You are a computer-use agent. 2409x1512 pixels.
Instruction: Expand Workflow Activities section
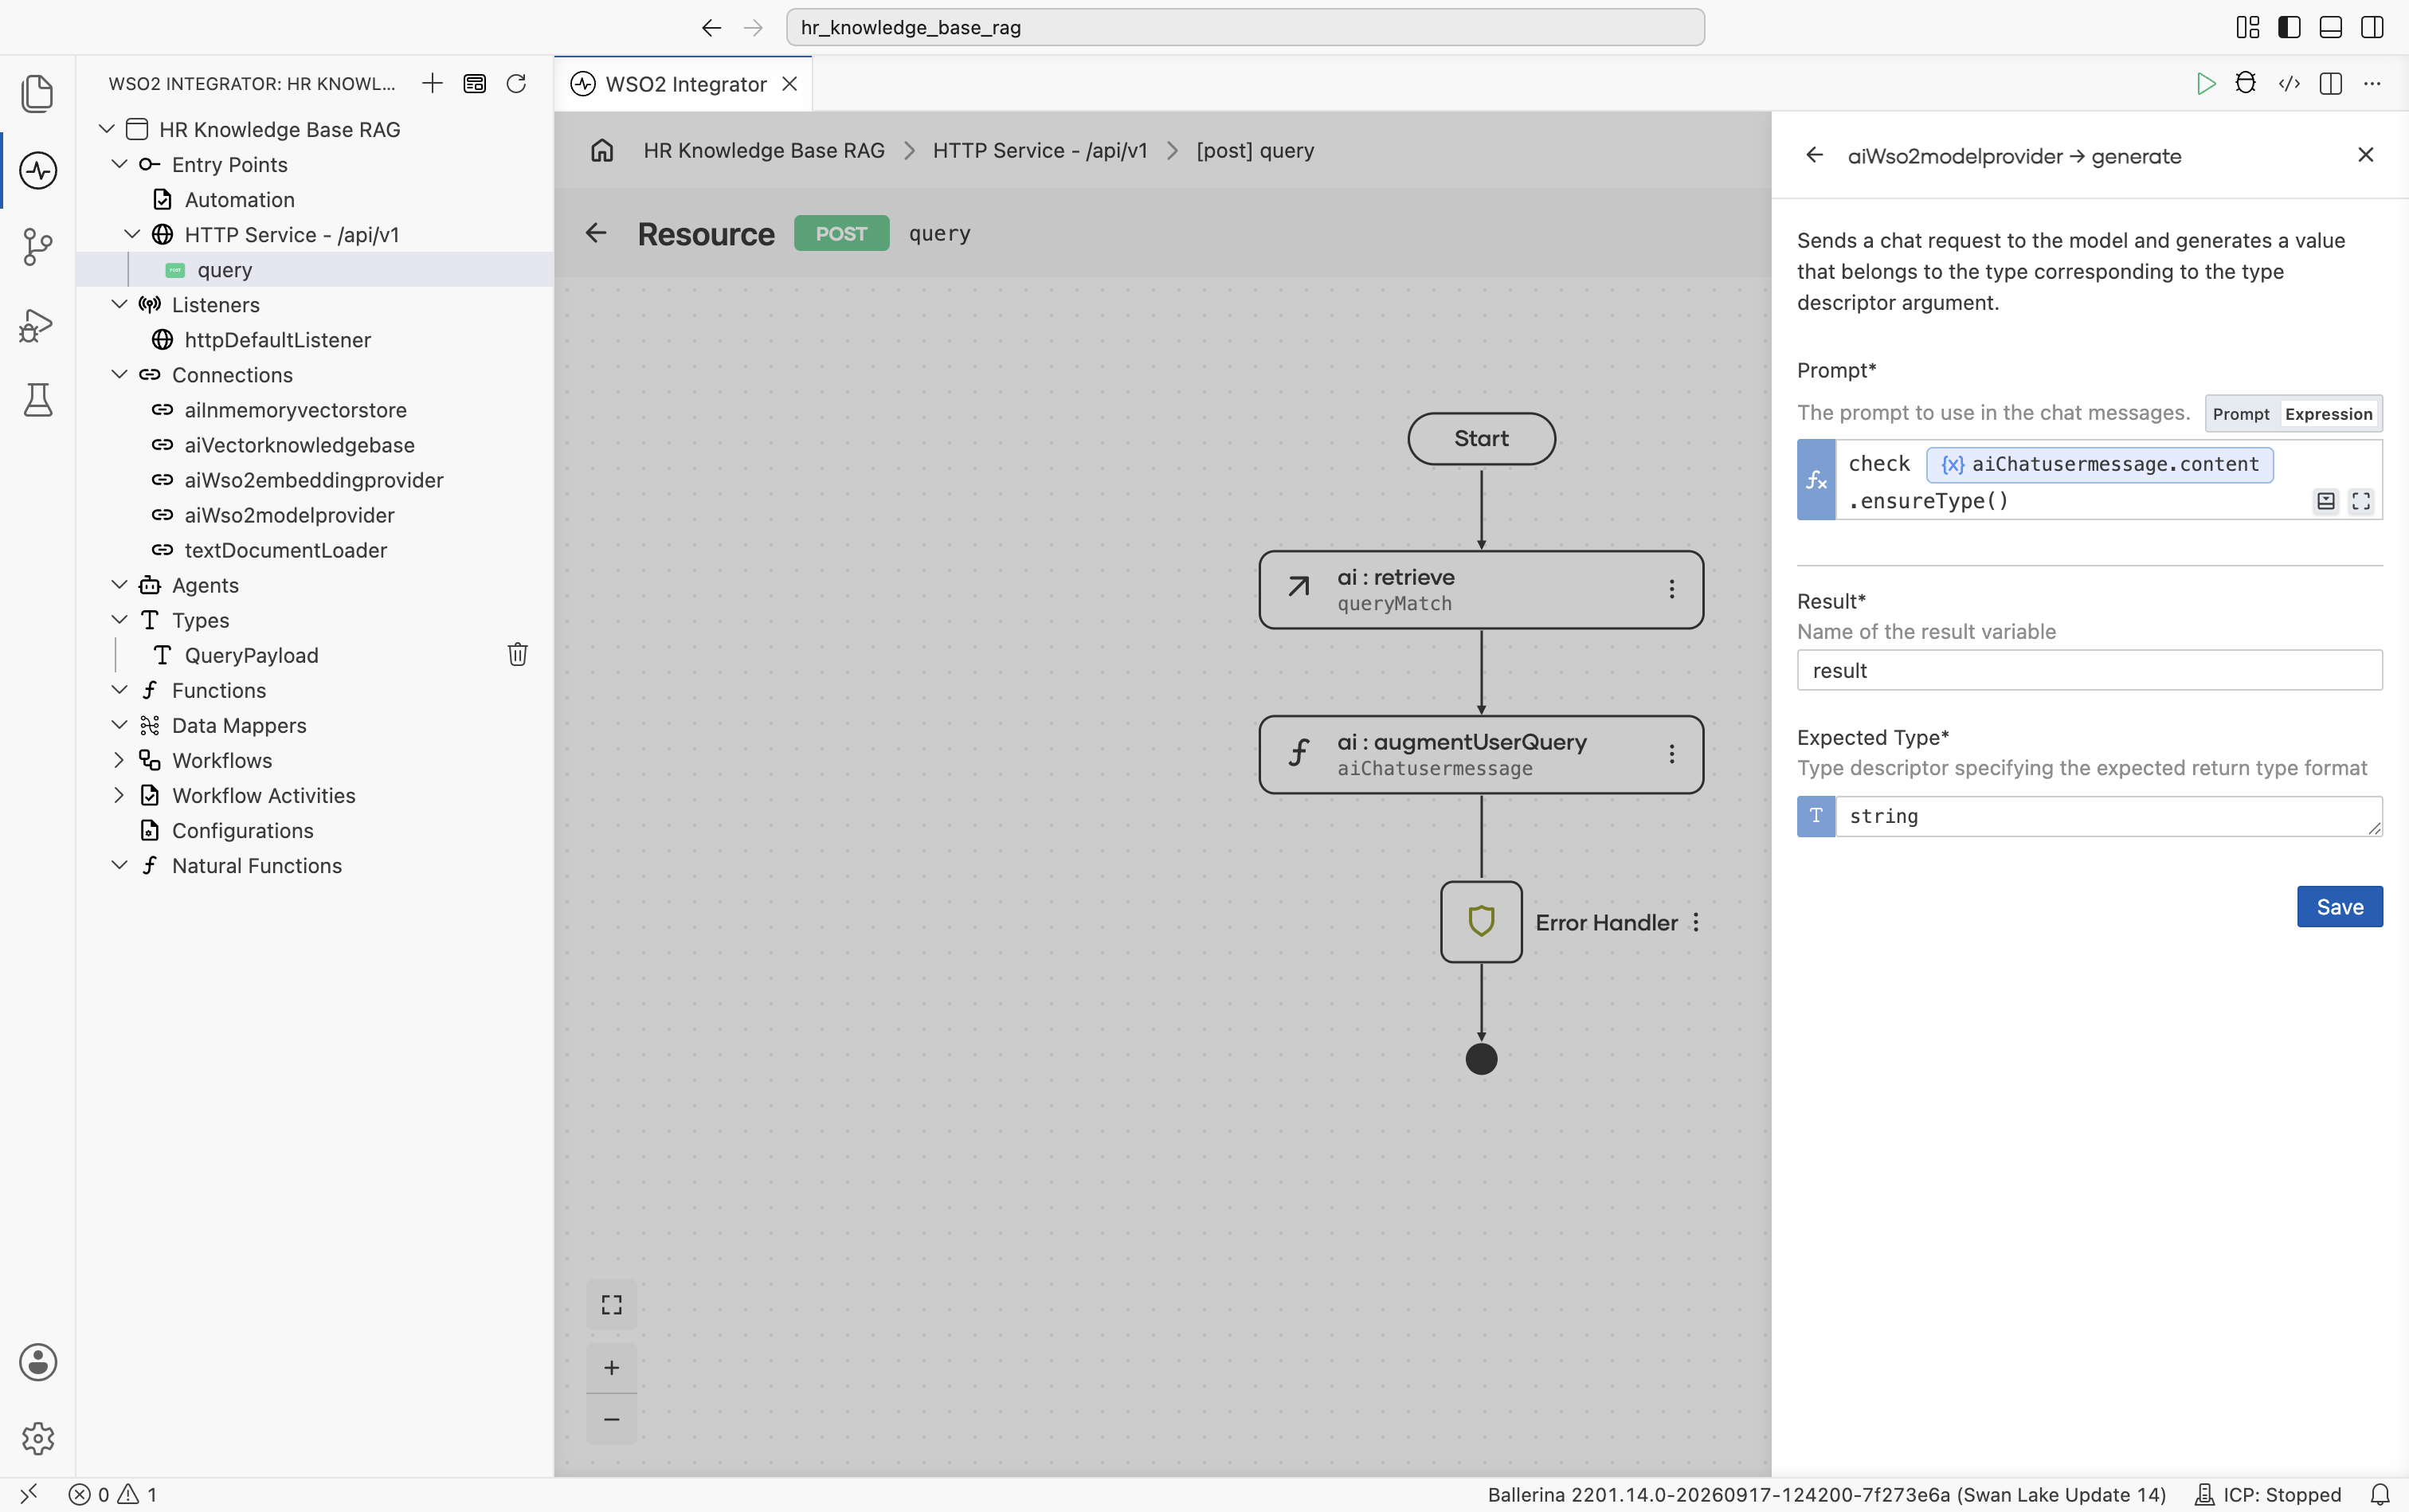coord(119,795)
